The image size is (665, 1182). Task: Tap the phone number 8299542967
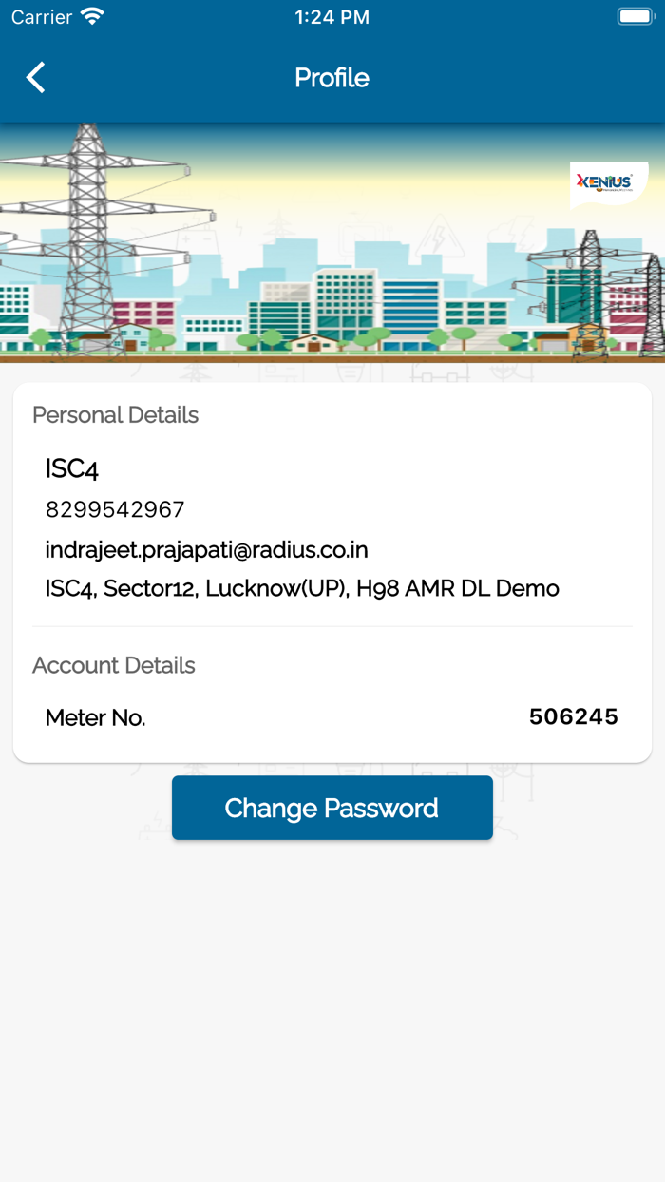[115, 509]
